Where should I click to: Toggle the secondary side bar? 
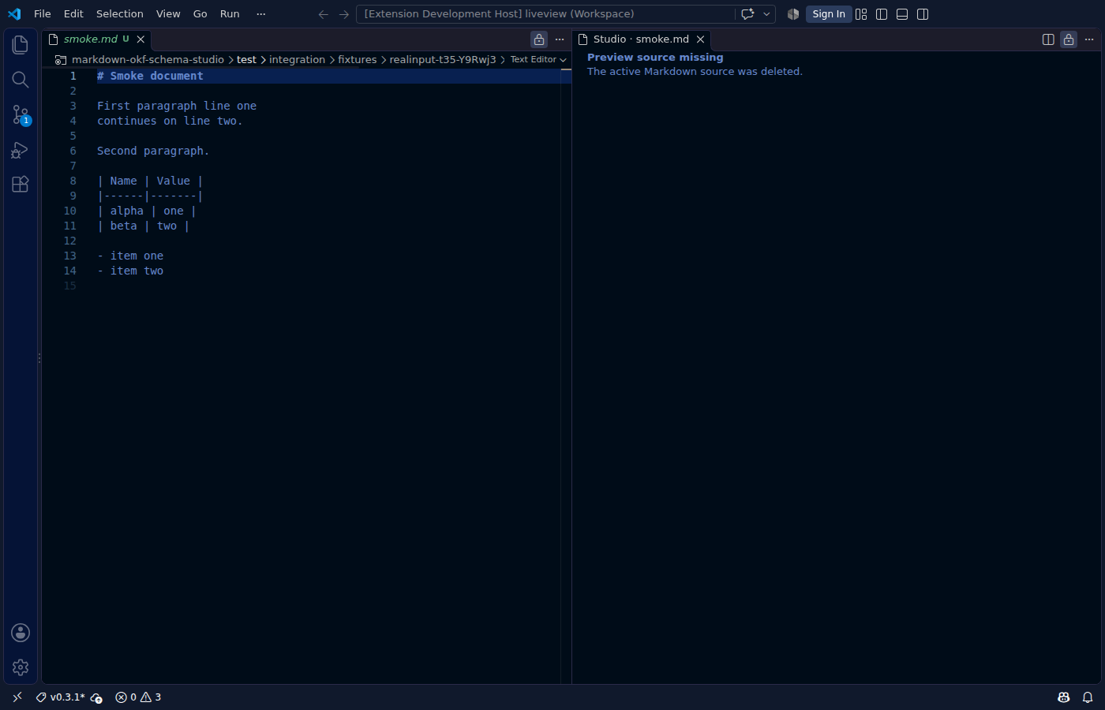(x=923, y=14)
